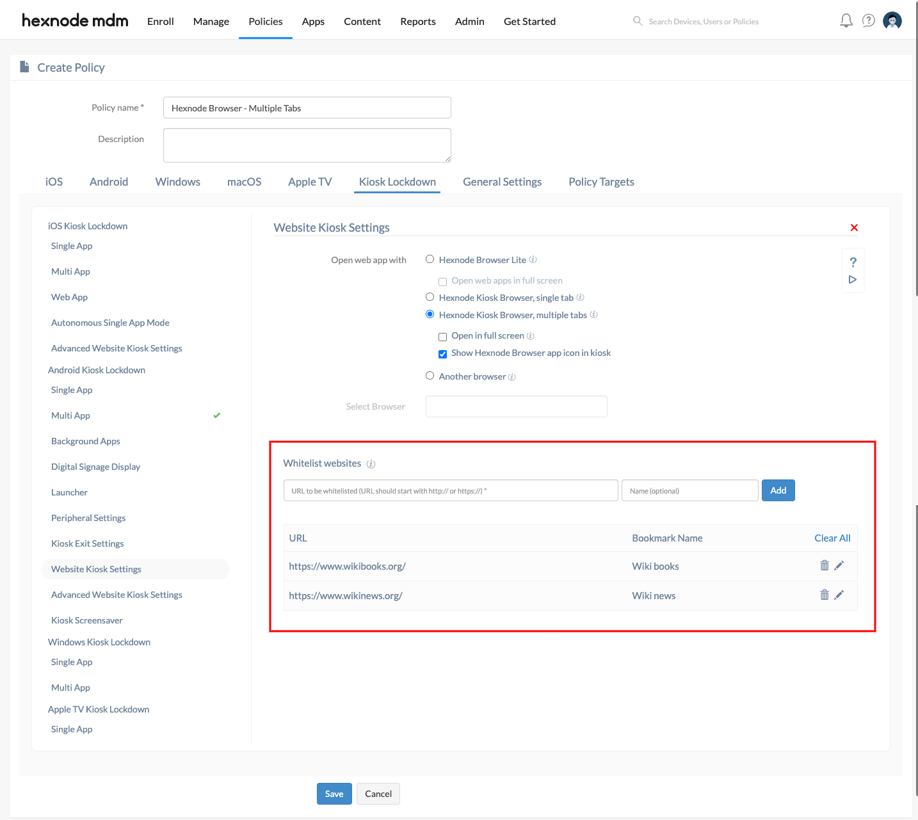This screenshot has height=820, width=918.
Task: Select Another browser radio option
Action: pyautogui.click(x=430, y=376)
